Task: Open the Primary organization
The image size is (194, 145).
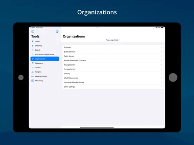Action: click(x=113, y=74)
